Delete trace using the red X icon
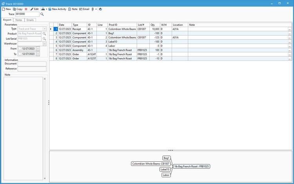The width and height of the screenshot is (294, 184). pos(26,9)
